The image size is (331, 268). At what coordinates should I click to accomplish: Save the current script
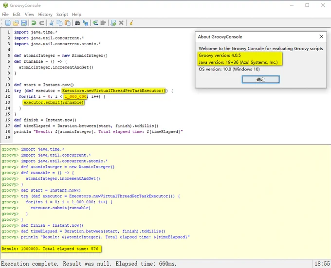coord(24,23)
